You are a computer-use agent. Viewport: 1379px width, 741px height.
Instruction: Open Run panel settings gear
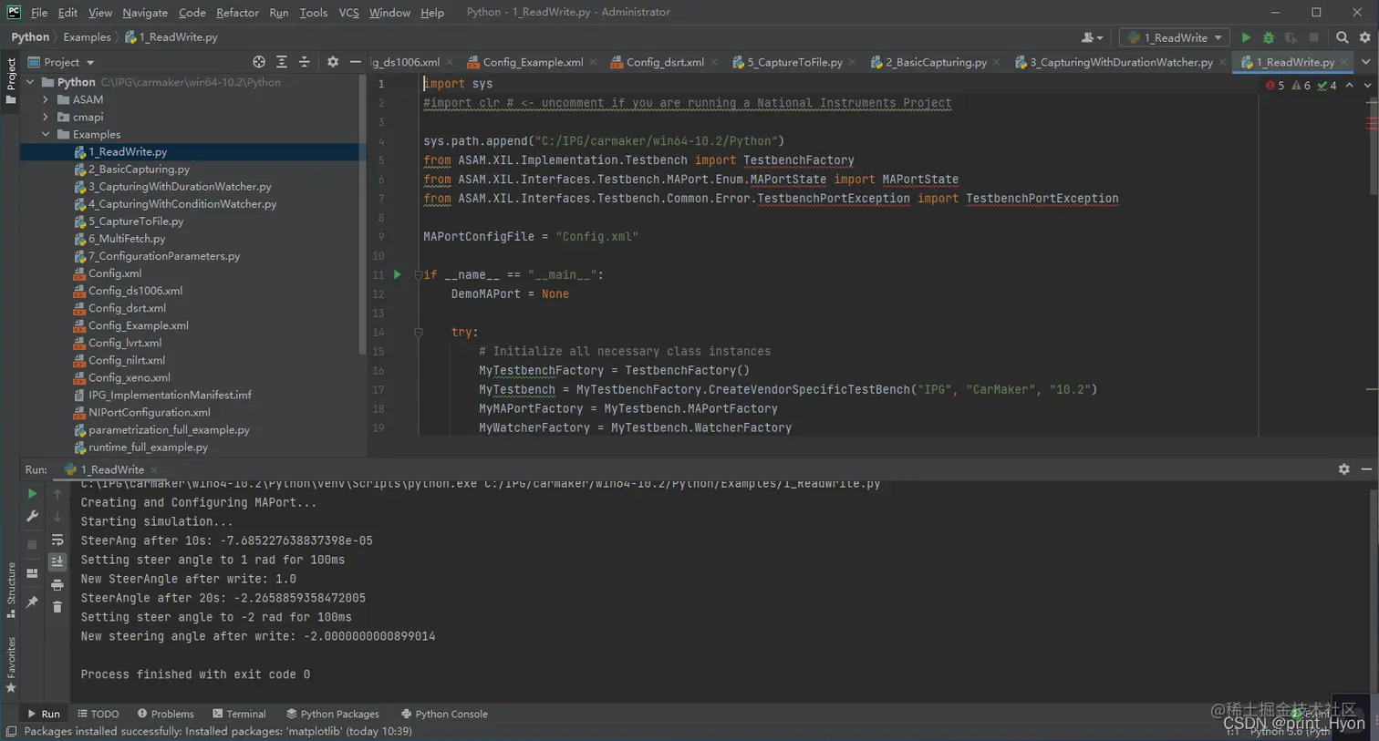pyautogui.click(x=1343, y=468)
